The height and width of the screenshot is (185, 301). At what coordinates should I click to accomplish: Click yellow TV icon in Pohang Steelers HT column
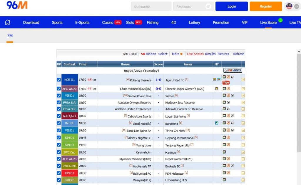(214, 79)
